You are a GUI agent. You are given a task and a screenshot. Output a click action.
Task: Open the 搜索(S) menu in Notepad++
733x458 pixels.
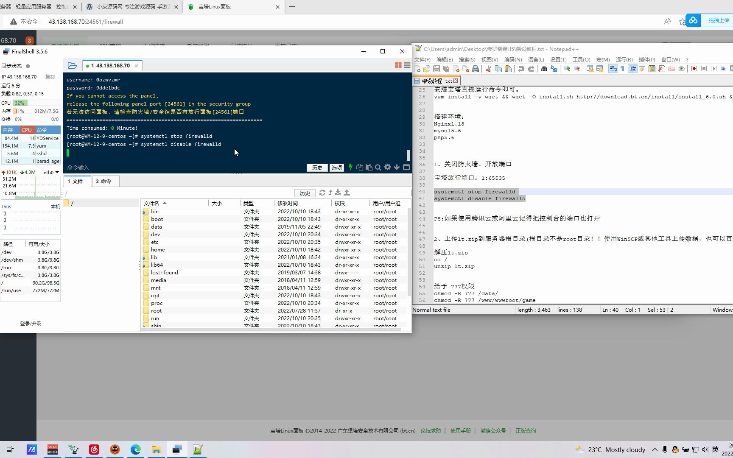(x=467, y=60)
